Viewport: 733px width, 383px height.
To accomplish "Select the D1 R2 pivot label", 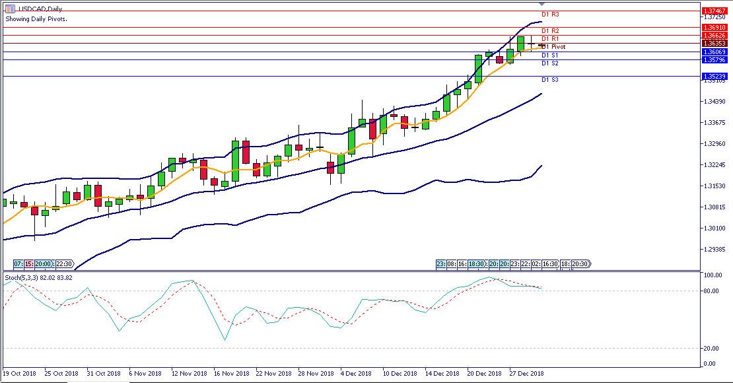I will 551,31.
